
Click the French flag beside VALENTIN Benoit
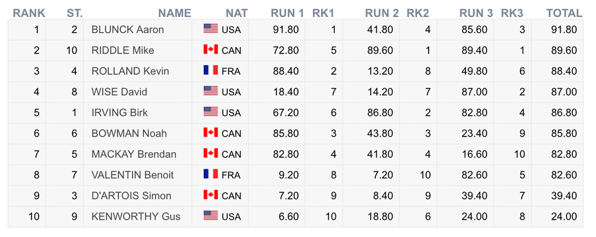(210, 175)
